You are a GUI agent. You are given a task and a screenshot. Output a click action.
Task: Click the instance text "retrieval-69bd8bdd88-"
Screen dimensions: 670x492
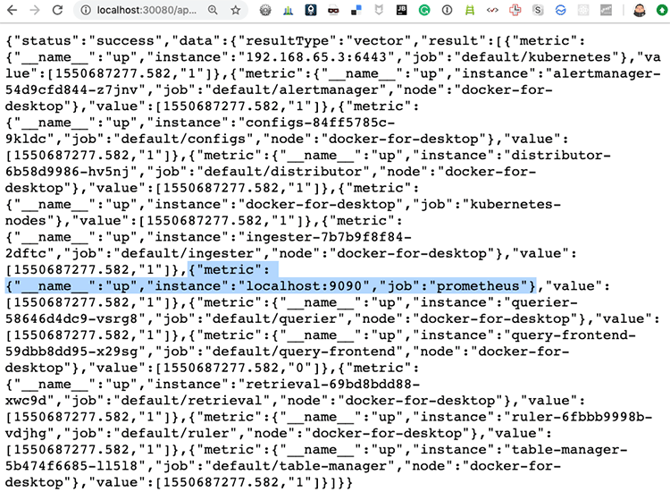click(x=333, y=384)
